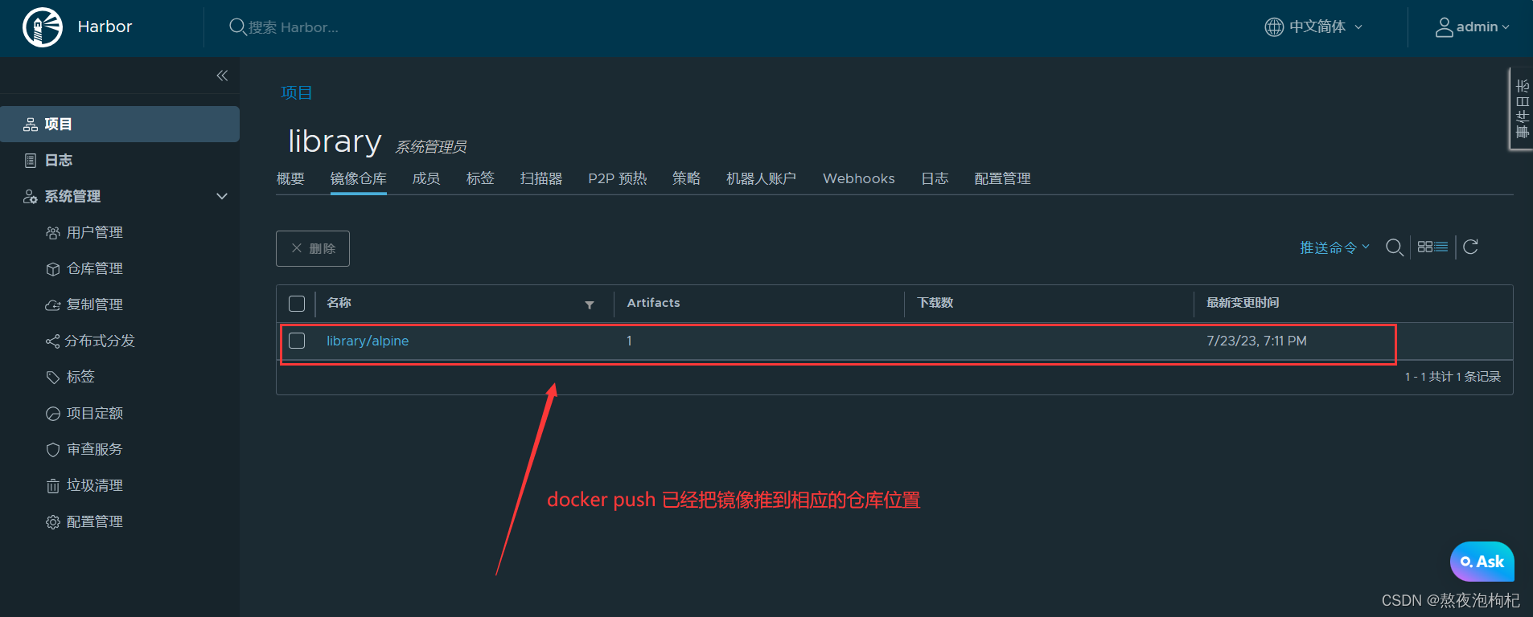The width and height of the screenshot is (1533, 617).
Task: Switch to the project 配置管理 tab
Action: [x=1002, y=178]
